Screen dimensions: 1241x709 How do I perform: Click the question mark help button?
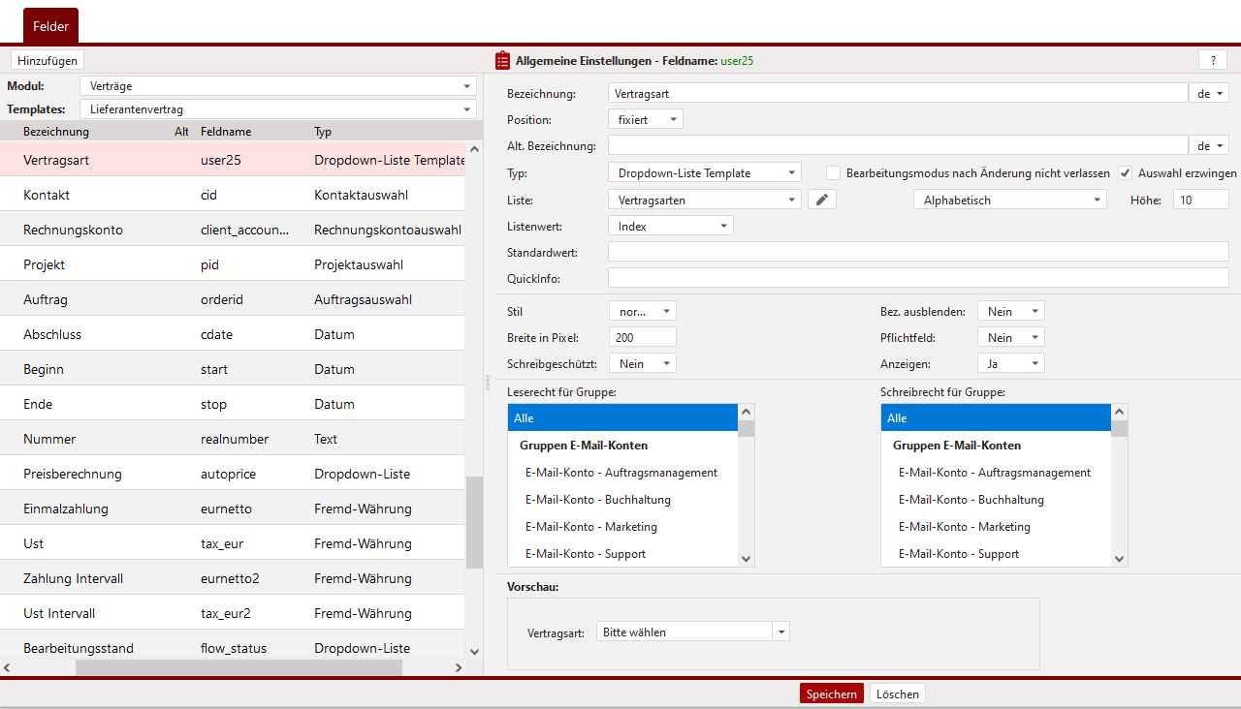click(1212, 60)
